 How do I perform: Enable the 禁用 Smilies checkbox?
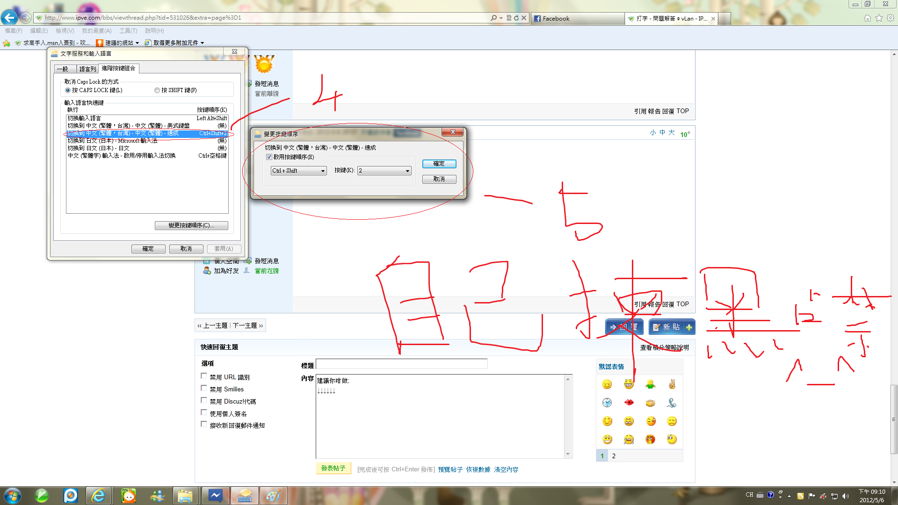click(204, 388)
